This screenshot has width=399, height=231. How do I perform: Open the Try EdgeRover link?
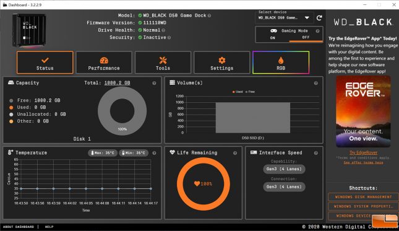(363, 152)
